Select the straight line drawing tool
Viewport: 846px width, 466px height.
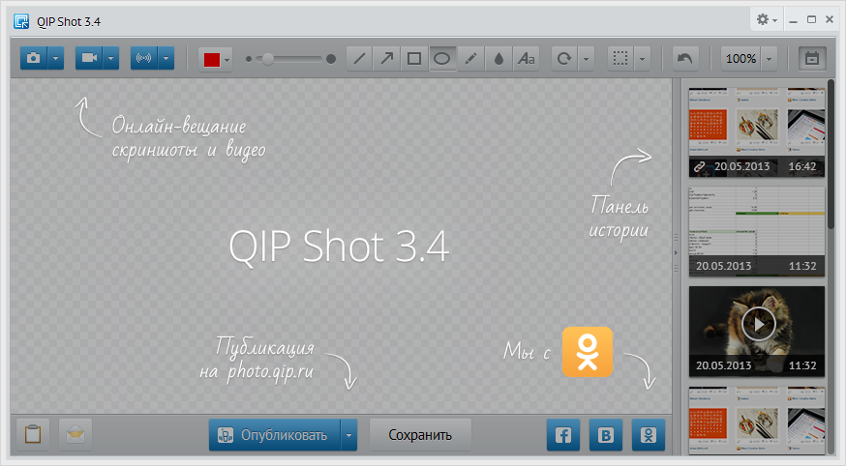coord(359,59)
